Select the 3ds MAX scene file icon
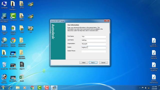 [x=22, y=66]
